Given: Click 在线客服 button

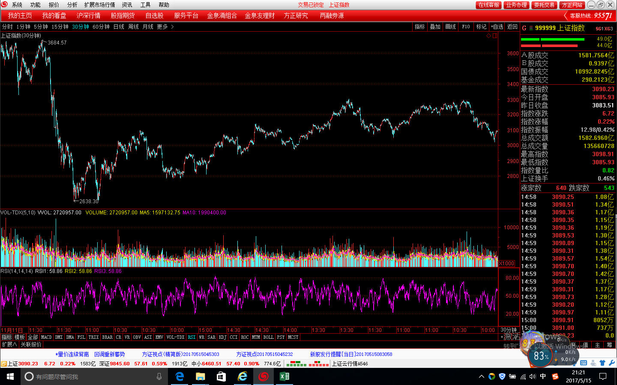Looking at the screenshot, I should click(x=488, y=5).
